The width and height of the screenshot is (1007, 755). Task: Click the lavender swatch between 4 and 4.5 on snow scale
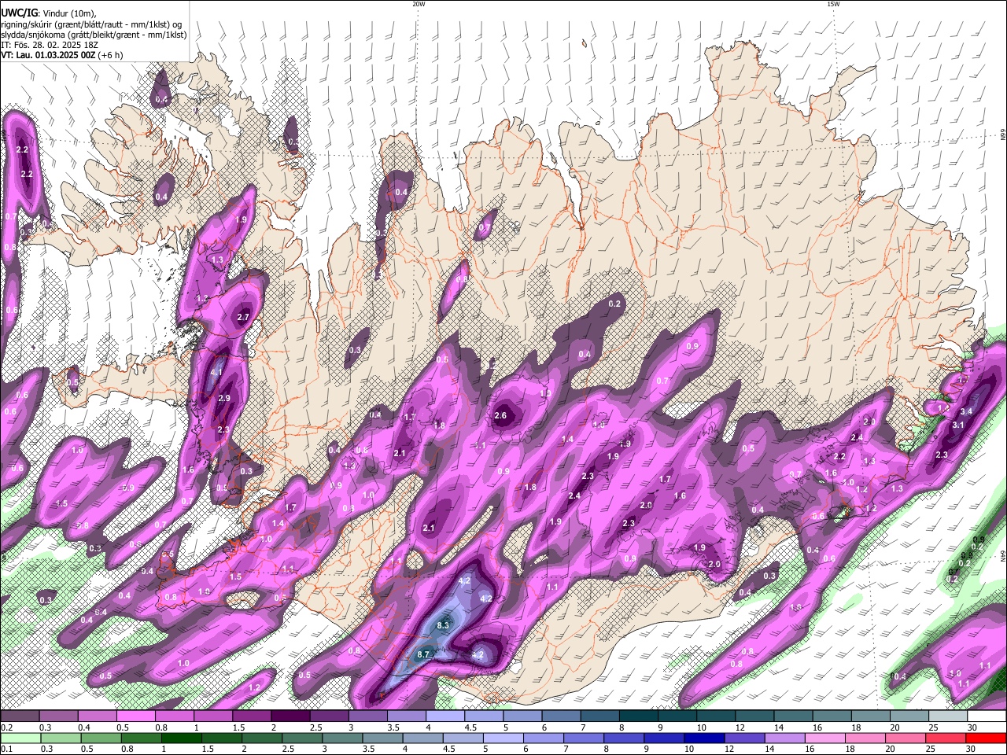pyautogui.click(x=445, y=716)
